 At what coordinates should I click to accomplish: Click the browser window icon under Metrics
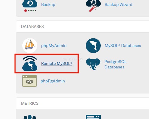coord(93,117)
